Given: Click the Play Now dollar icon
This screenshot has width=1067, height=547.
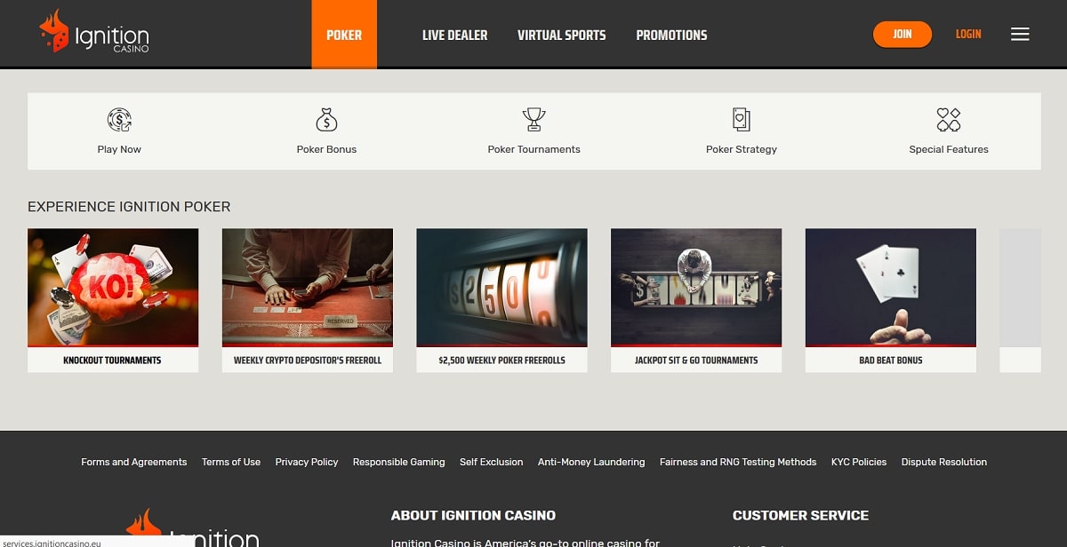Looking at the screenshot, I should (119, 119).
